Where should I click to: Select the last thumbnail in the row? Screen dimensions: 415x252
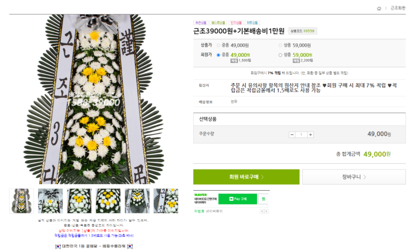tap(166, 201)
